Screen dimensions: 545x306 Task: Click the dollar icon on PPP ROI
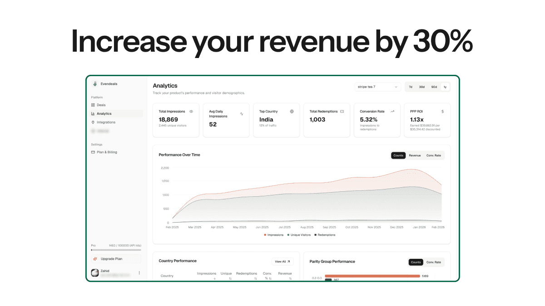tap(443, 111)
